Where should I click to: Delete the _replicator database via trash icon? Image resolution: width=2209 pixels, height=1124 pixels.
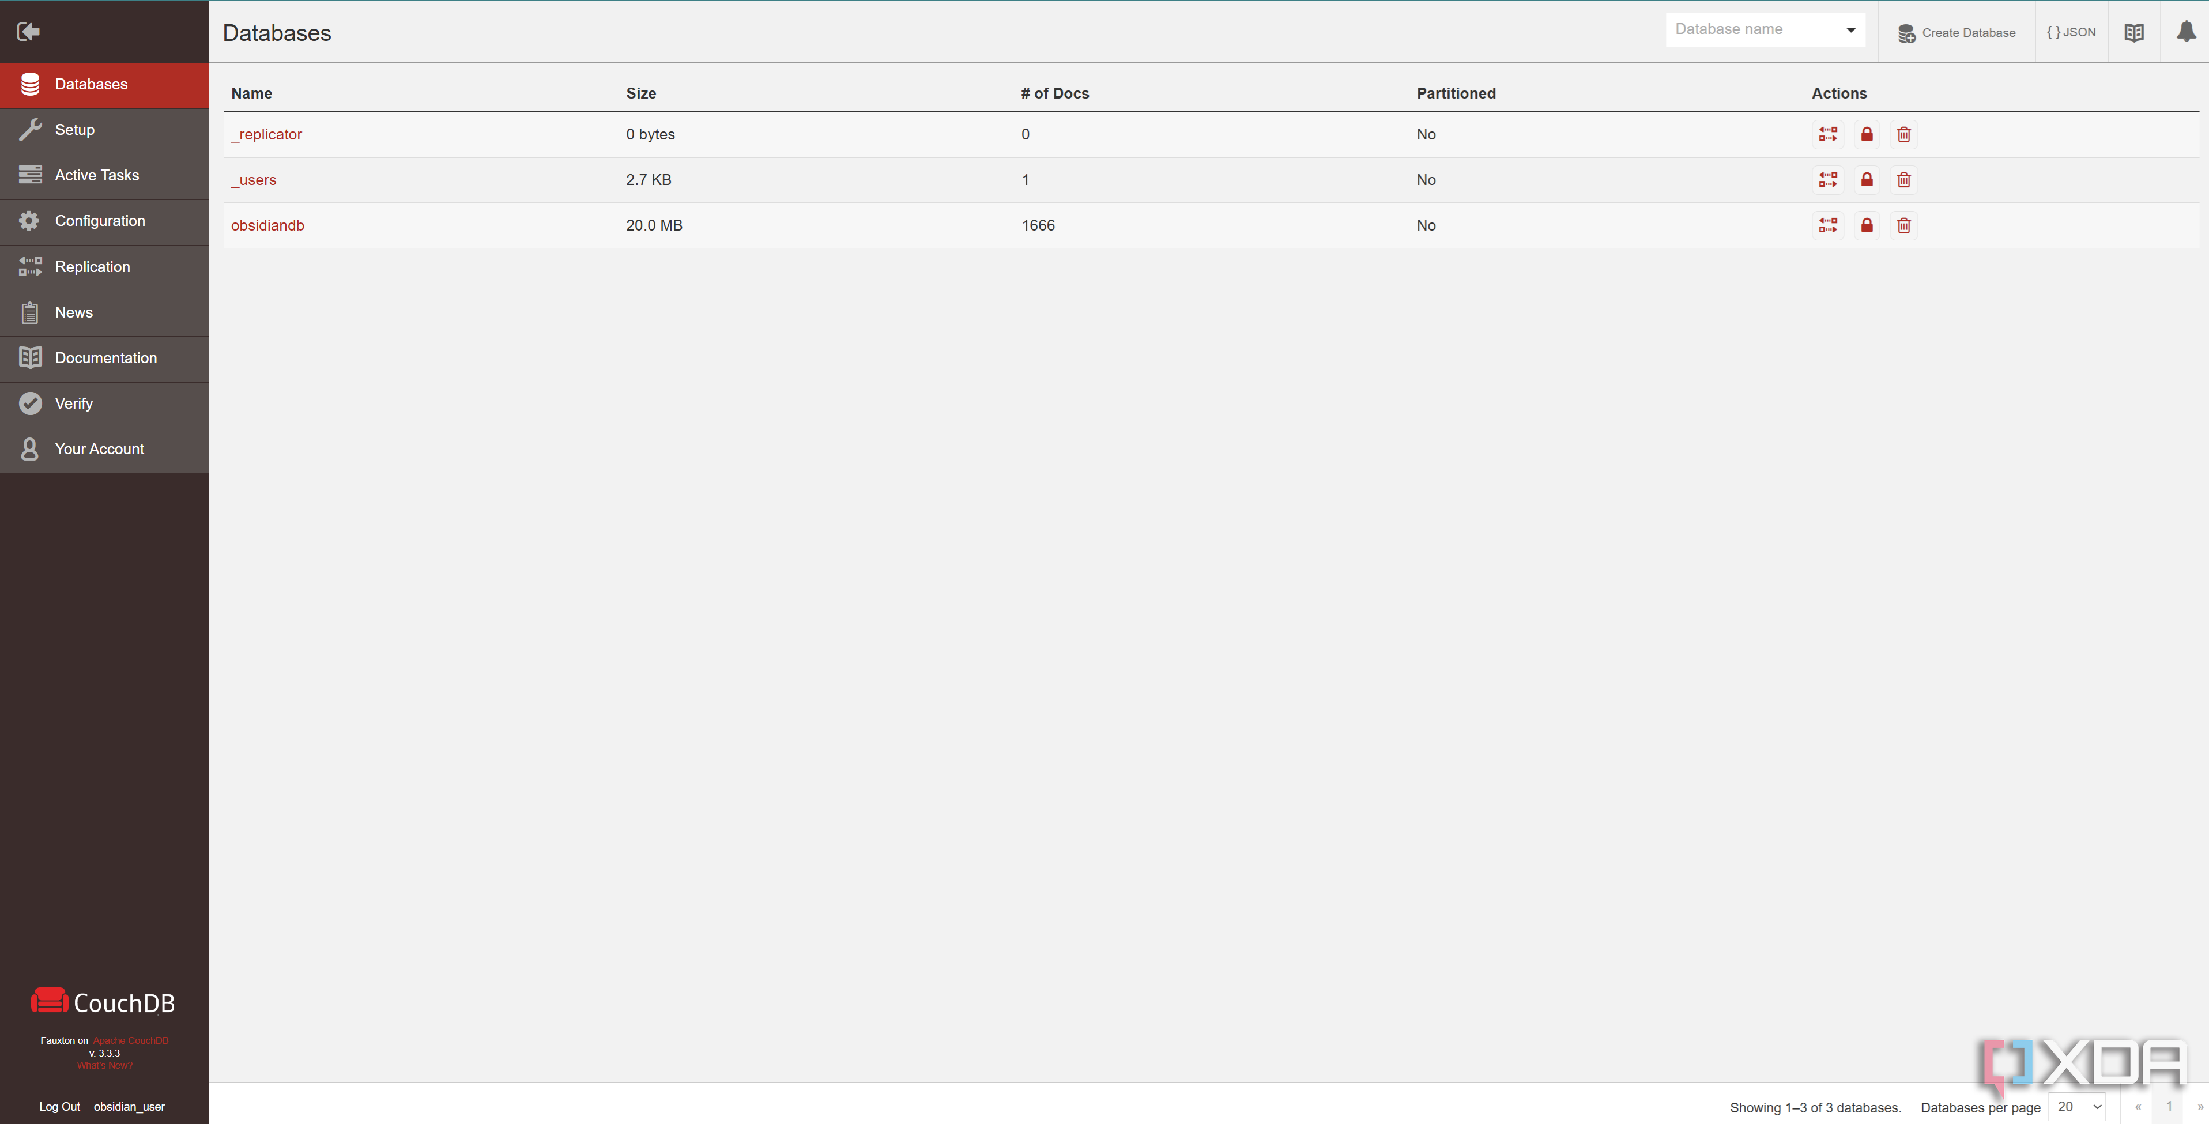(1903, 134)
